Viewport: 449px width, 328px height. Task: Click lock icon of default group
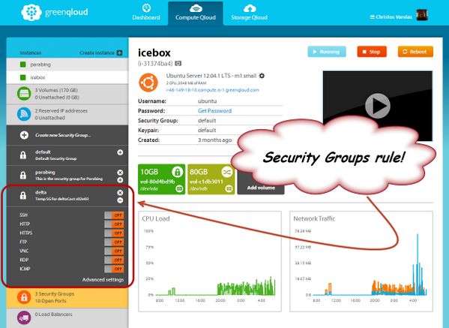[23, 155]
